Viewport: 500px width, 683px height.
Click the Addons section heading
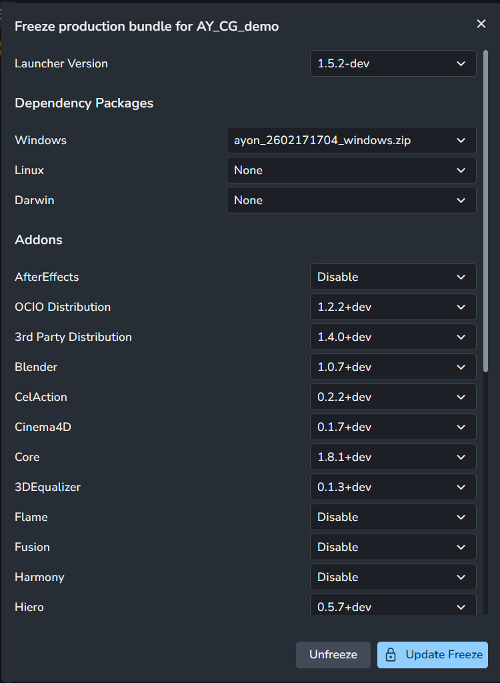tap(39, 239)
